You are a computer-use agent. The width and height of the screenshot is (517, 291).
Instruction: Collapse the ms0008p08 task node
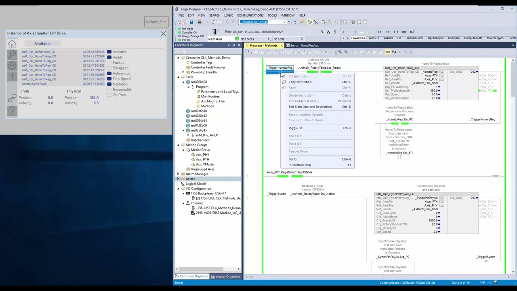point(183,82)
